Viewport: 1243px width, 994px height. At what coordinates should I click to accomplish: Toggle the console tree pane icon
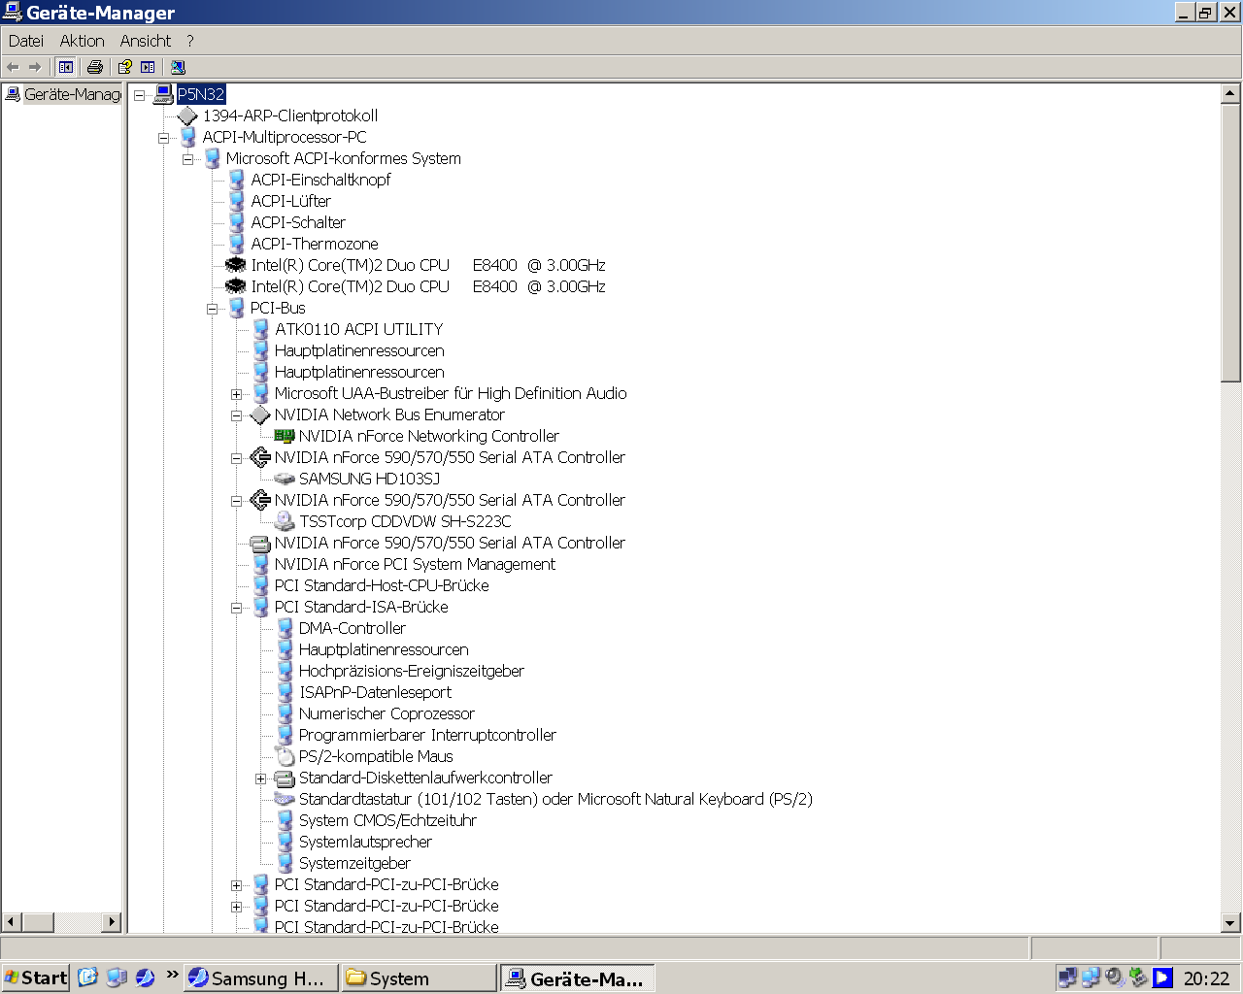pos(64,67)
